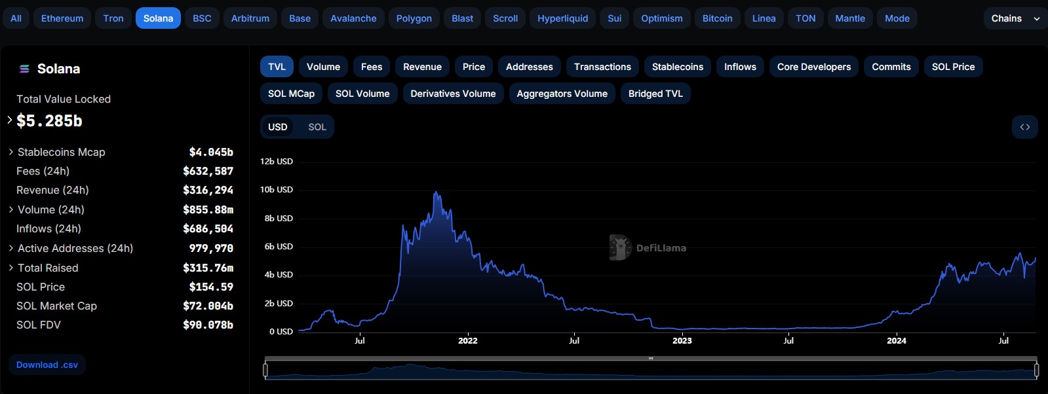Click the Total Raised value $315.76m
Viewport: 1048px width, 394px height.
click(208, 268)
